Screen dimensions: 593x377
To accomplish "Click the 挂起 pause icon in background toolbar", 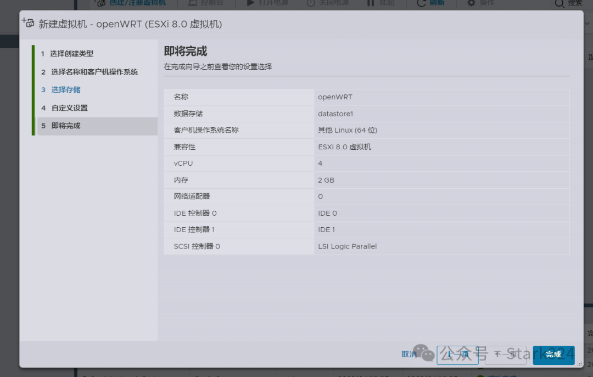I will pyautogui.click(x=371, y=3).
